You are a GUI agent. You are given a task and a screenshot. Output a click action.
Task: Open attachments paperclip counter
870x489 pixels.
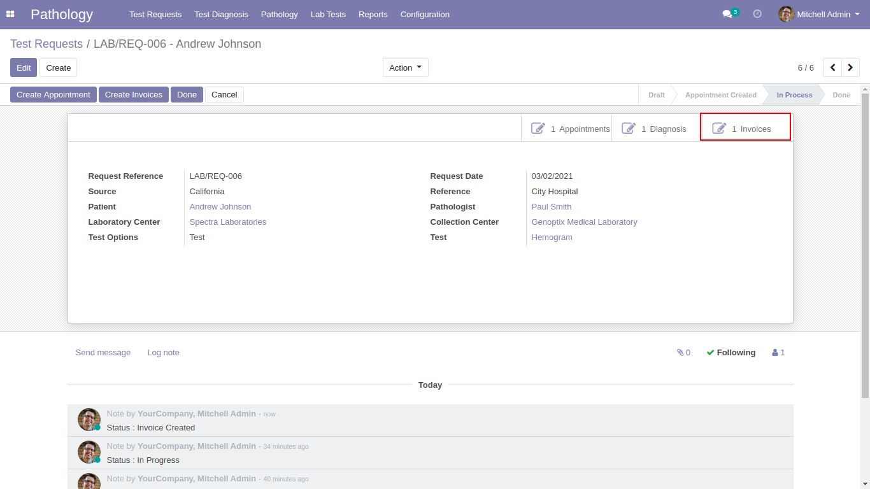point(683,353)
